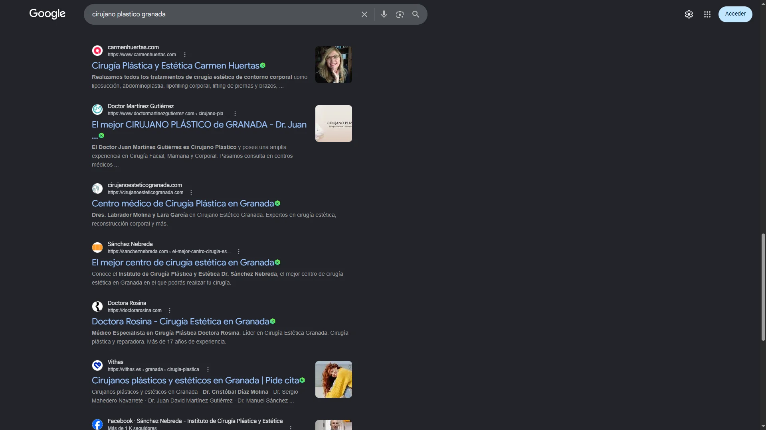This screenshot has height=430, width=766.
Task: Click 'Facebook · Sánchez Nebreda - Instituto de Cirugía' title
Action: pyautogui.click(x=195, y=421)
